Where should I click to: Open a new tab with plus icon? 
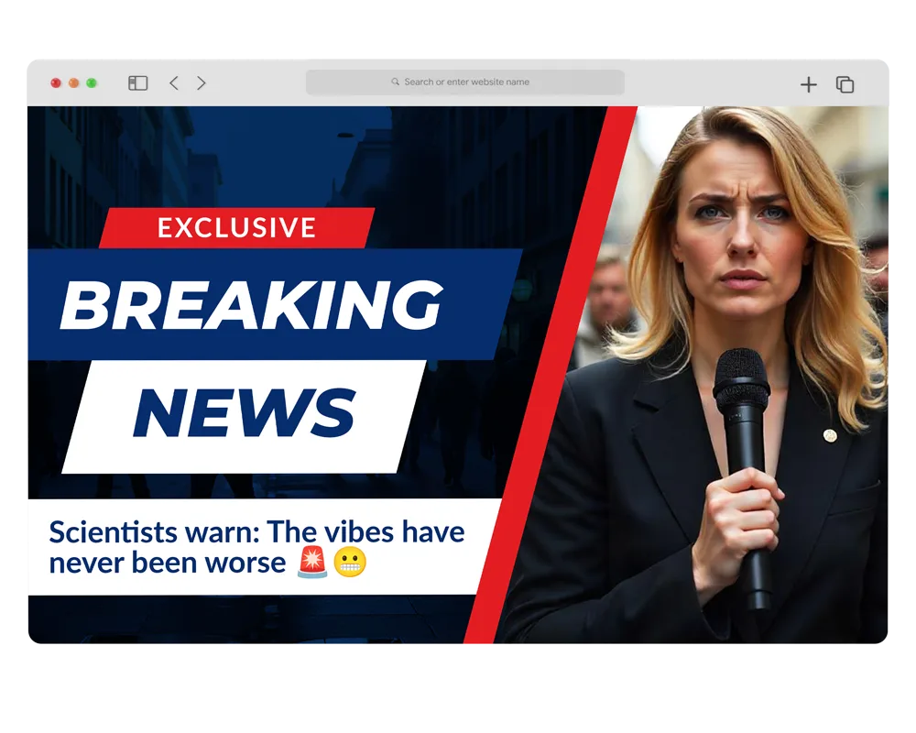808,85
